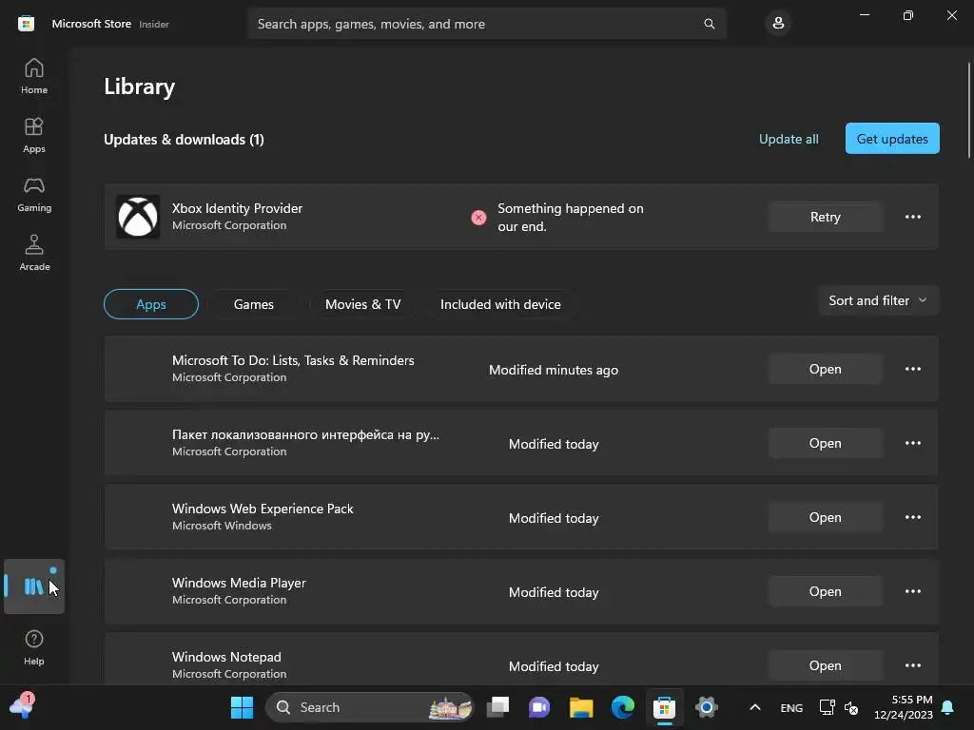
Task: Click the Update all link
Action: (x=789, y=139)
